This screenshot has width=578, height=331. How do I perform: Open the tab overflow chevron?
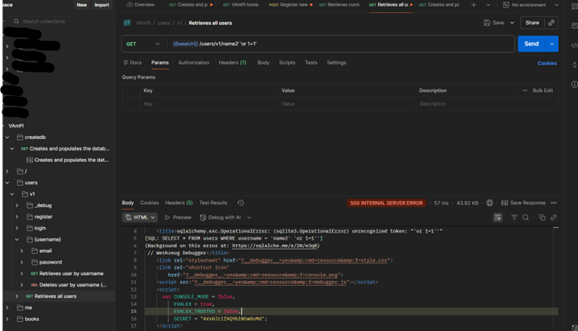click(488, 5)
